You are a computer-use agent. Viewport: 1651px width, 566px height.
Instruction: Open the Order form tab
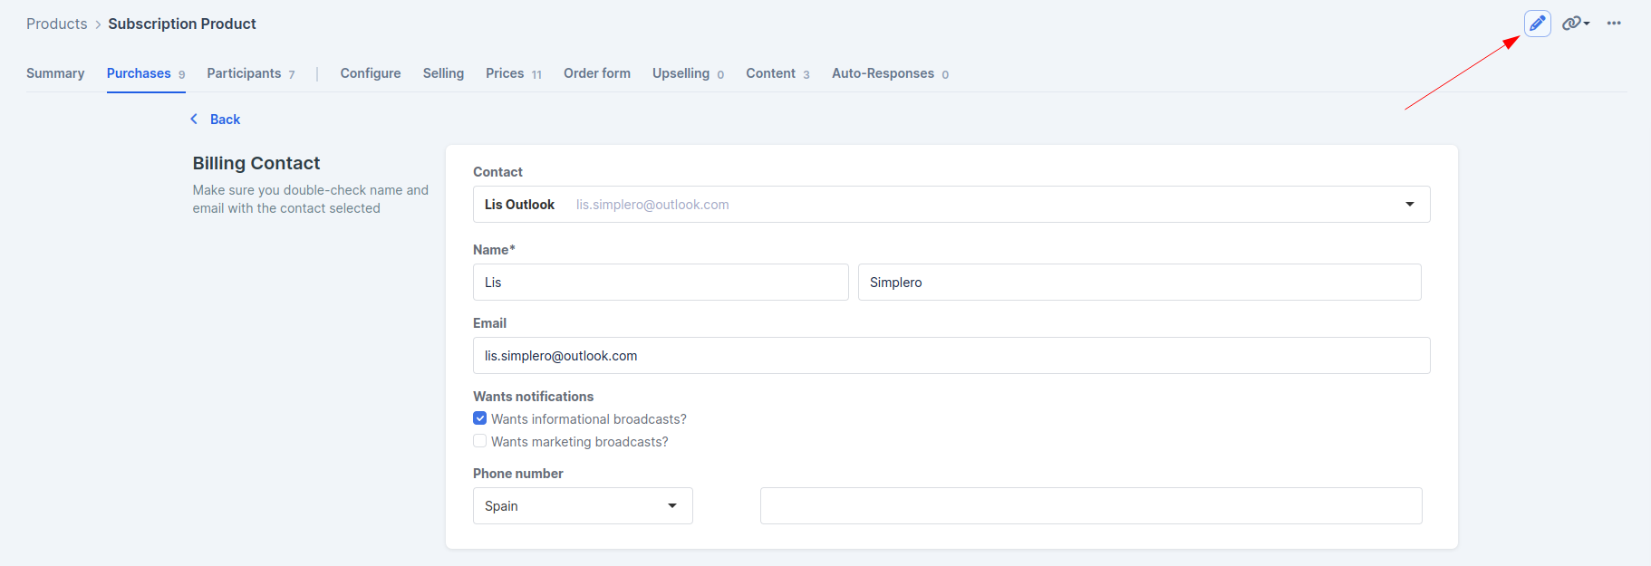pyautogui.click(x=597, y=73)
